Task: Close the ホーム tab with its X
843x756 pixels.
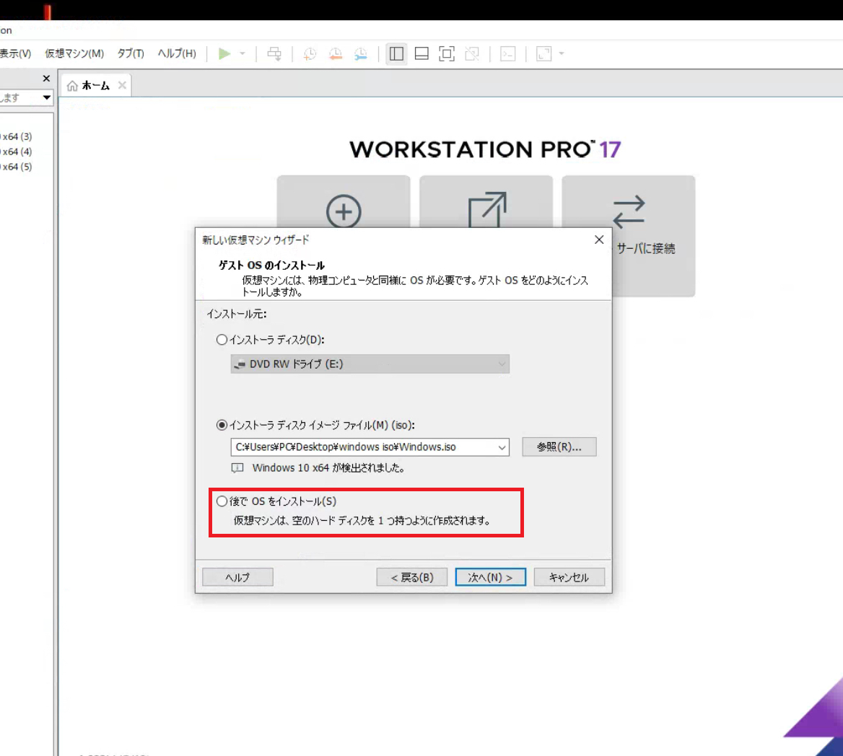Action: tap(122, 85)
